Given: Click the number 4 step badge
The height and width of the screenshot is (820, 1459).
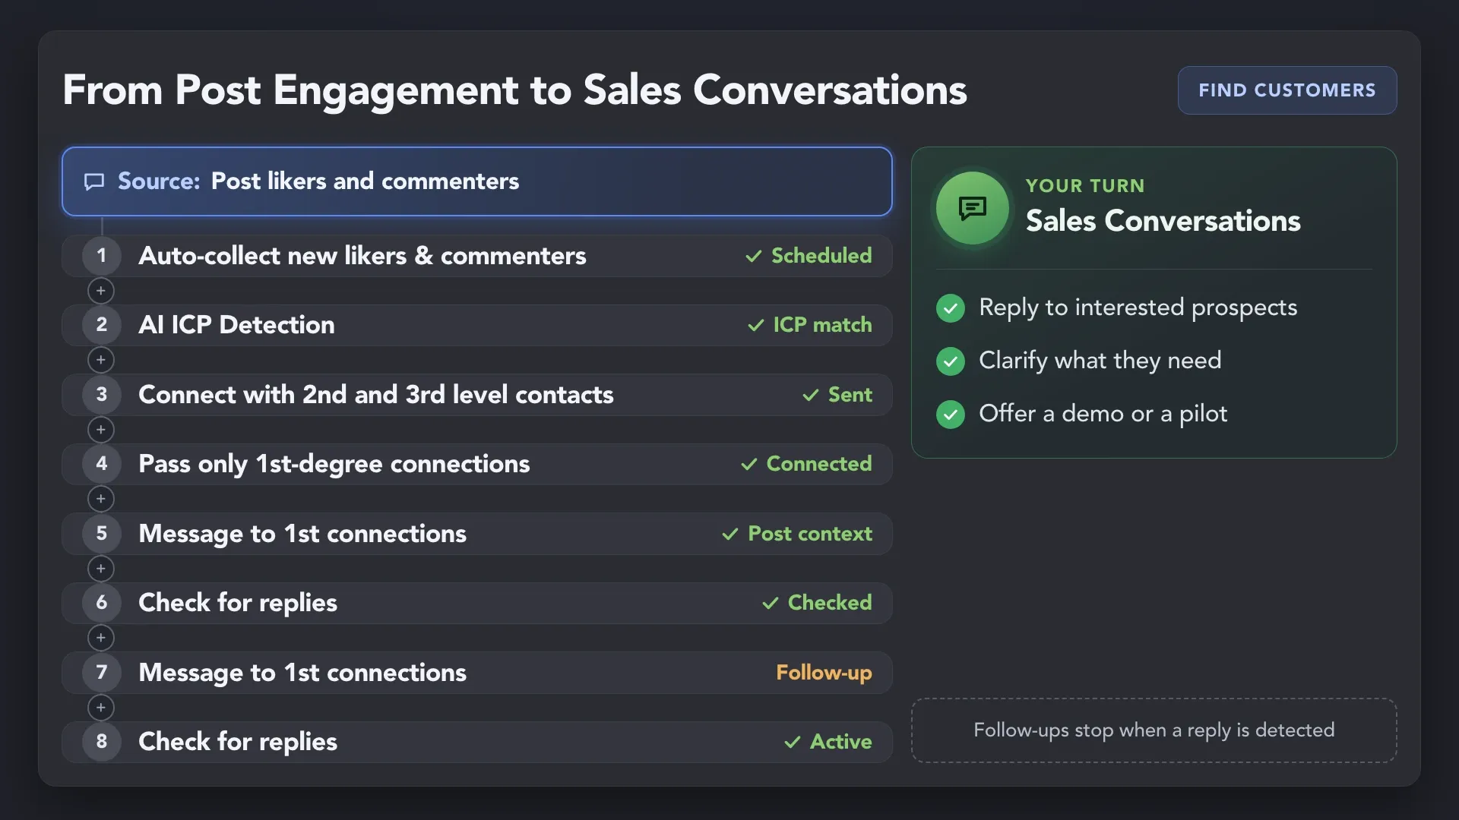Looking at the screenshot, I should 102,464.
